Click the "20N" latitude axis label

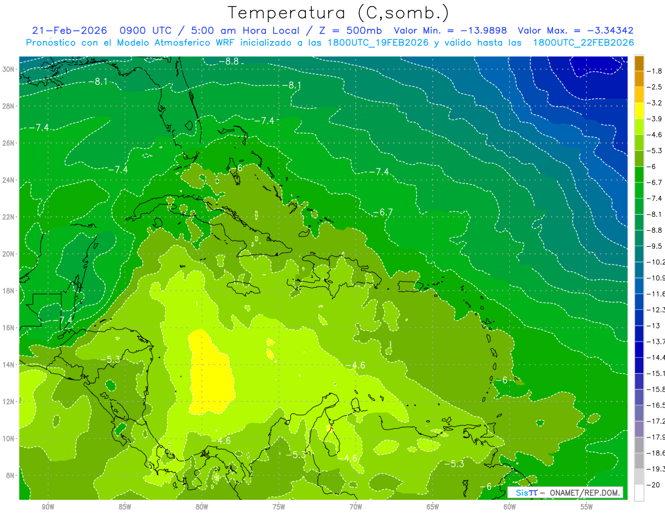pyautogui.click(x=8, y=254)
